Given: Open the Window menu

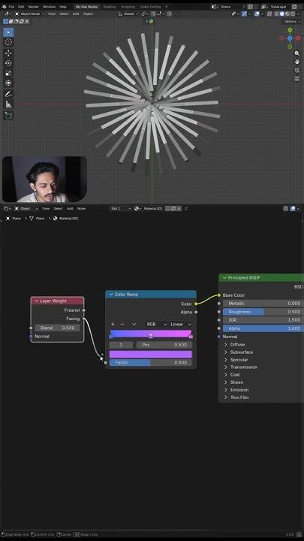Looking at the screenshot, I should 49,7.
